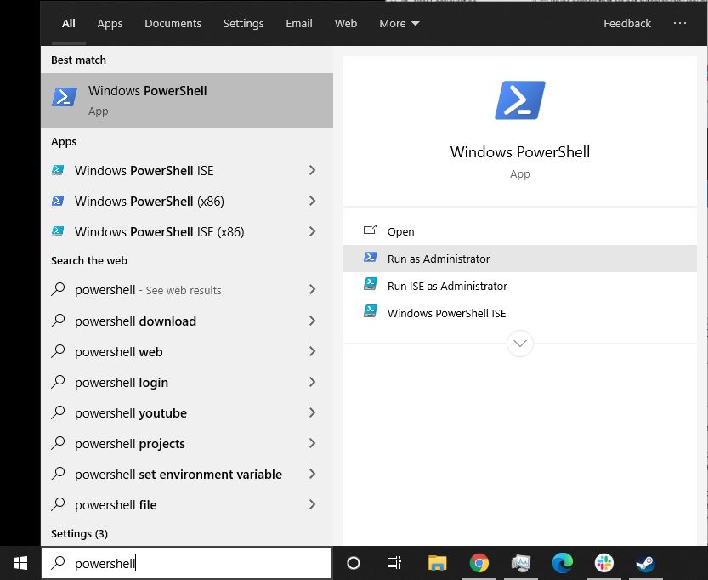Switch to the Documents tab
The height and width of the screenshot is (580, 708).
[173, 23]
